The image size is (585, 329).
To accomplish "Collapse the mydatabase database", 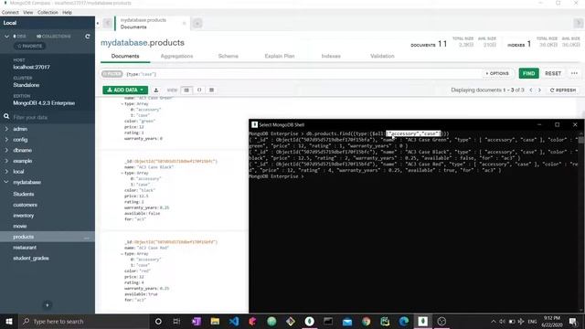I will coord(6,182).
